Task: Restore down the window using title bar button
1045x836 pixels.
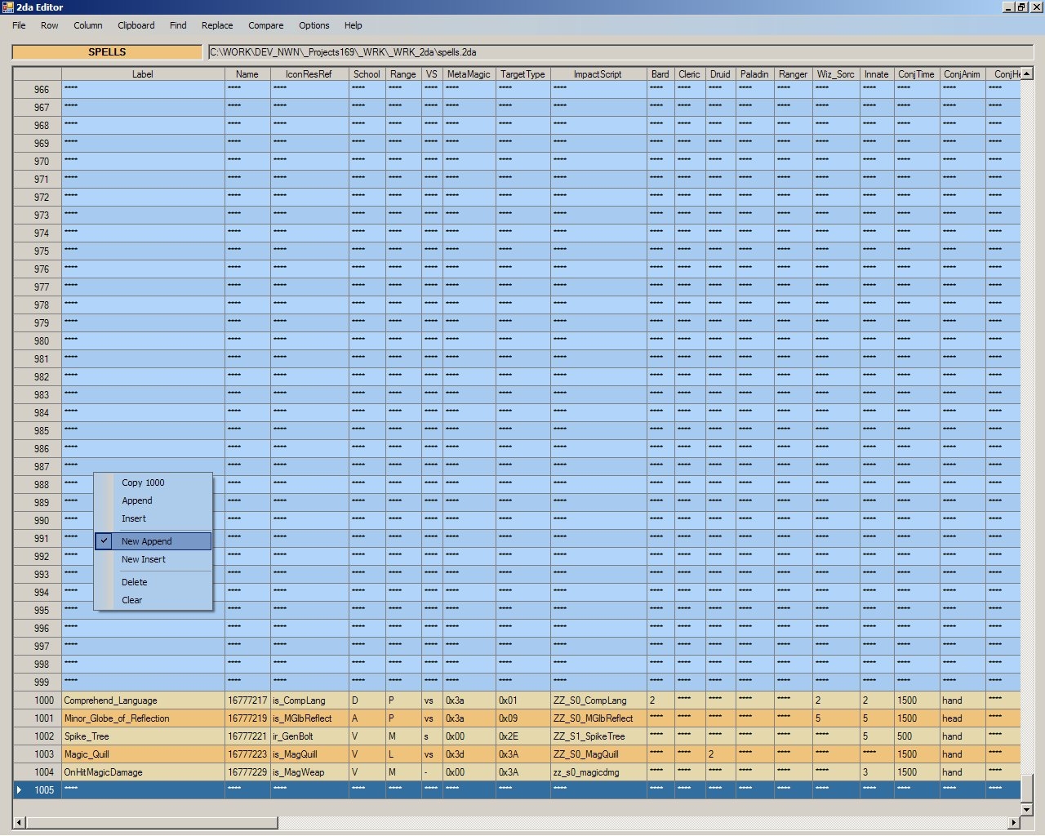Action: [1021, 7]
